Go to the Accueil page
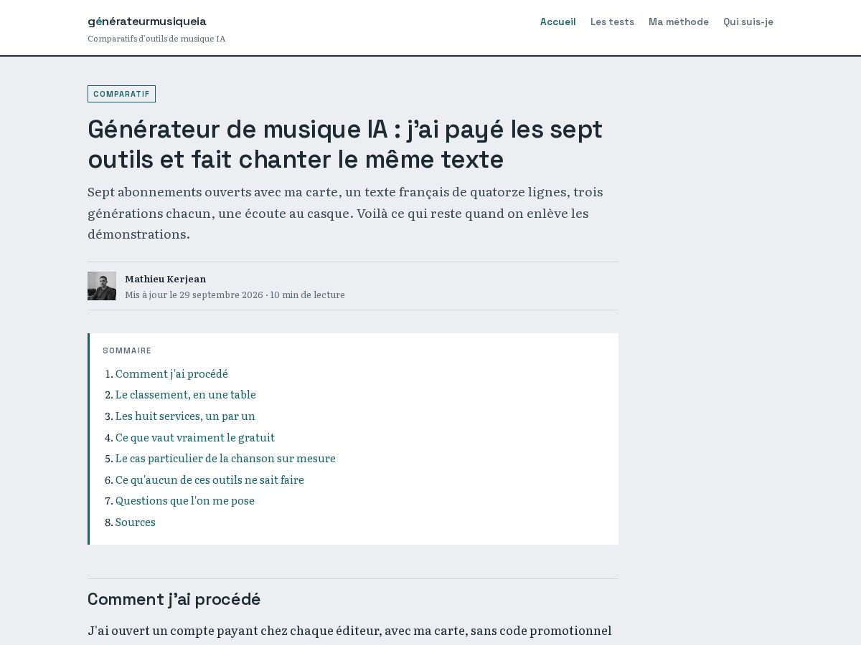 [557, 22]
